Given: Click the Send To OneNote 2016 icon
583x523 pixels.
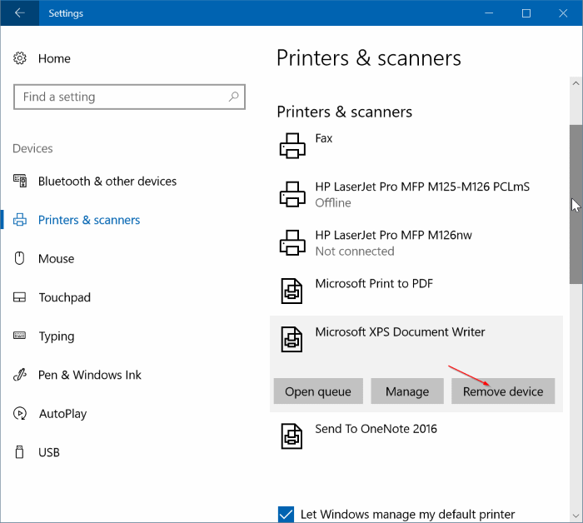Looking at the screenshot, I should (x=291, y=436).
